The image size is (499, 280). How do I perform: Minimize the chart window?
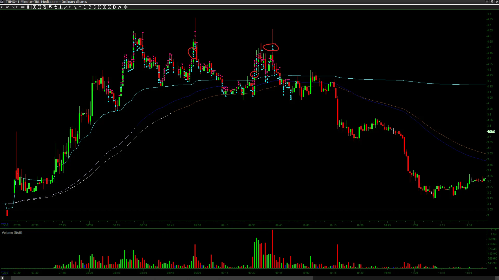click(x=487, y=2)
